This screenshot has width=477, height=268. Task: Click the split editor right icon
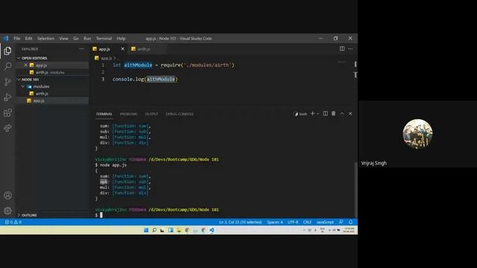[342, 48]
